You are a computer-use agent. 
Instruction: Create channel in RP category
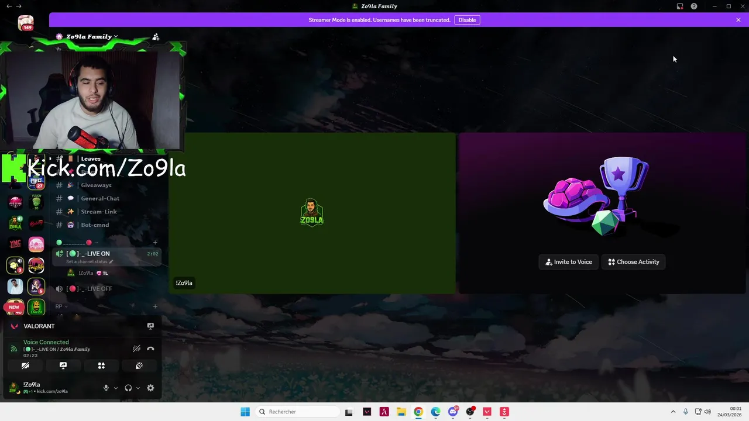pyautogui.click(x=155, y=306)
